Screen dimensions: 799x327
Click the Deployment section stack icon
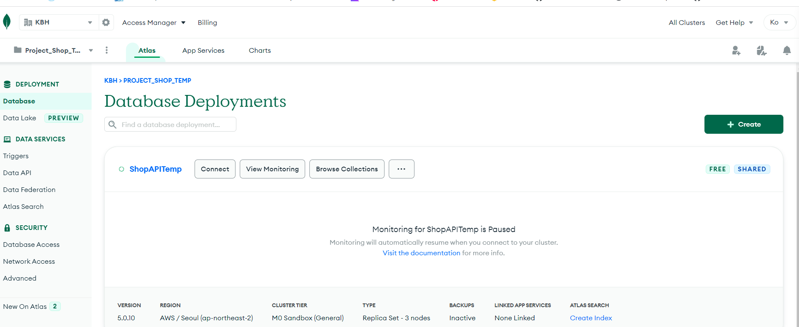[7, 84]
